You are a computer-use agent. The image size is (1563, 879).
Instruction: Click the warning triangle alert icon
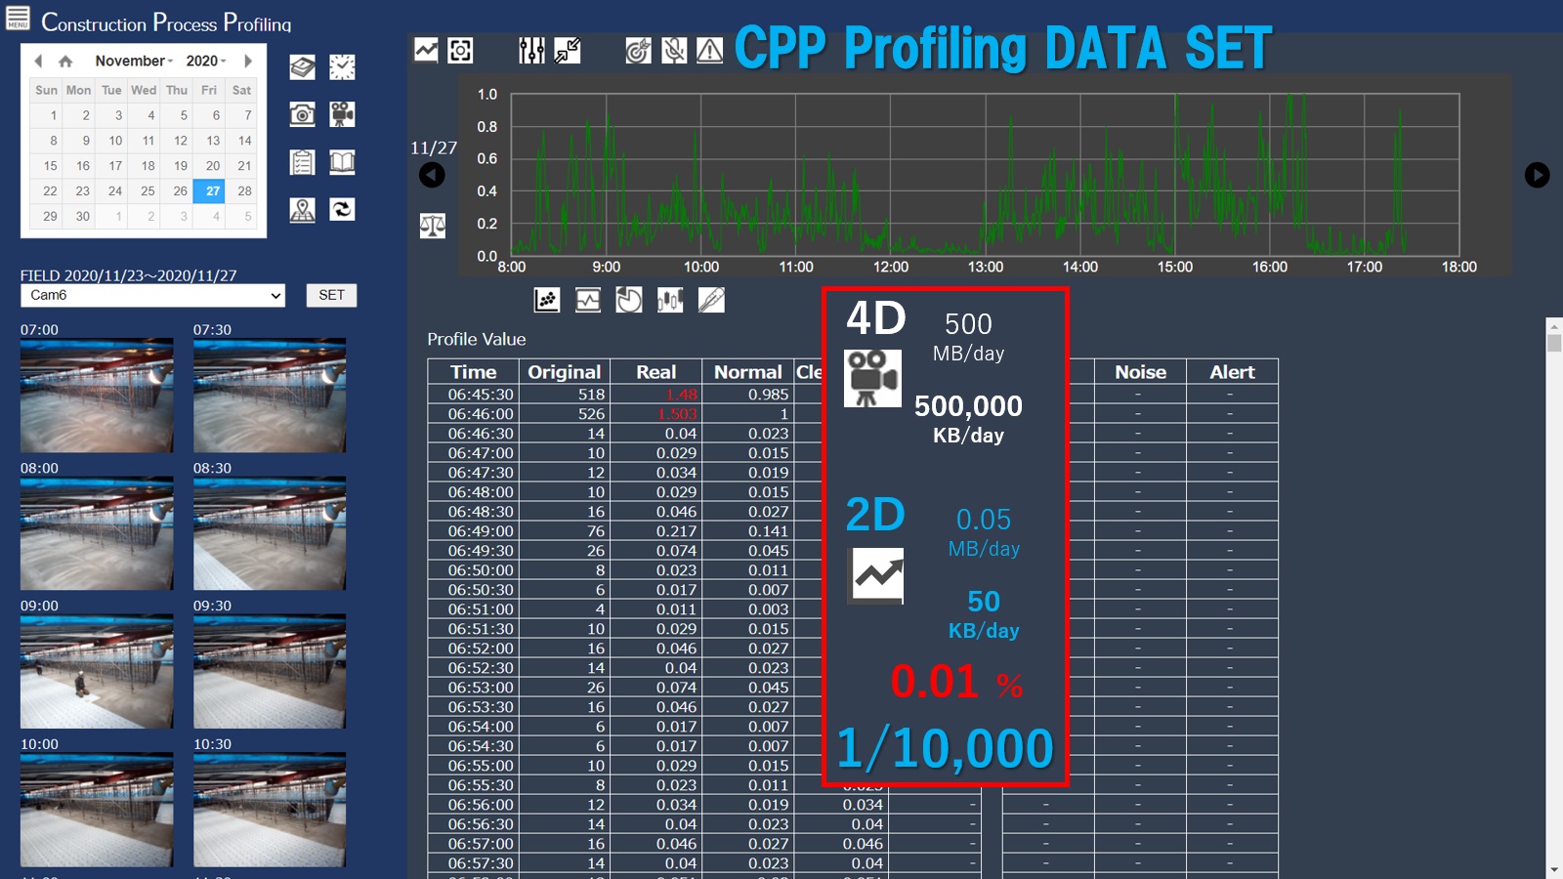pos(710,51)
